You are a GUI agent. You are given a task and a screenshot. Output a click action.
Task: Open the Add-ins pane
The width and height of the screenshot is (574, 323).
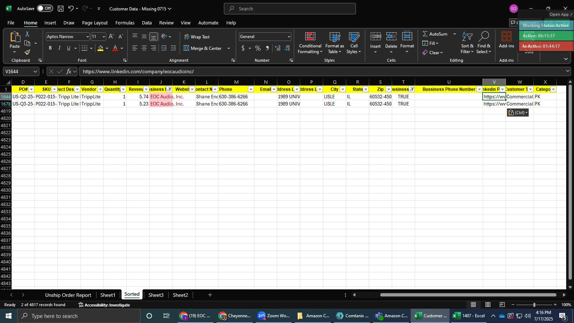(507, 40)
